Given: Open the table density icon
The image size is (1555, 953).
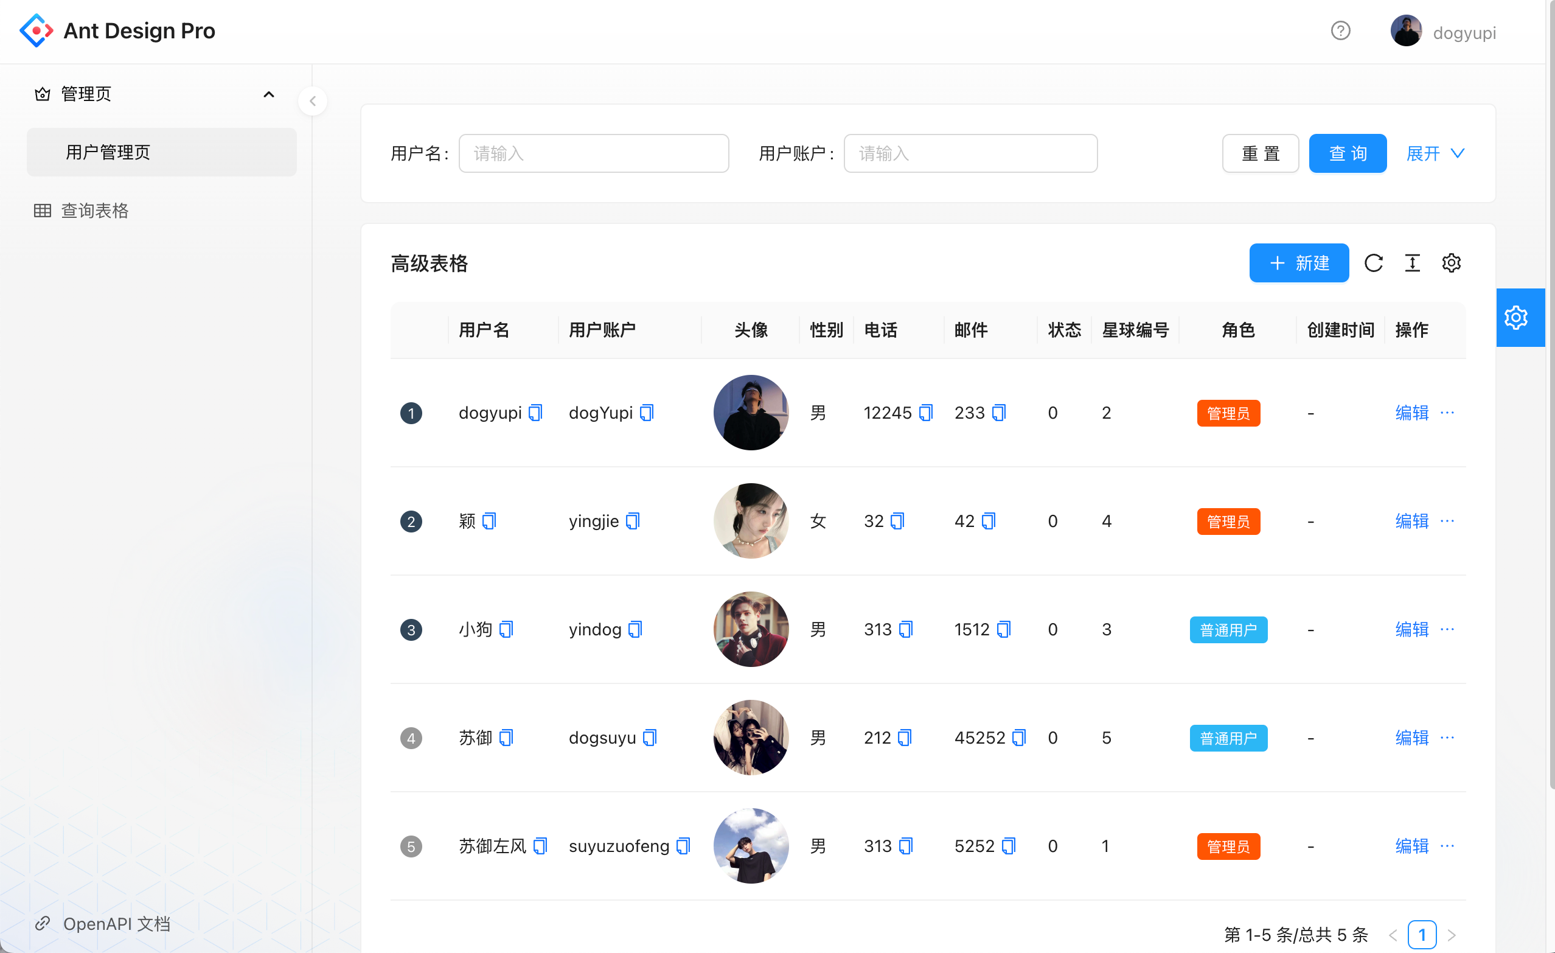Looking at the screenshot, I should click(1413, 263).
